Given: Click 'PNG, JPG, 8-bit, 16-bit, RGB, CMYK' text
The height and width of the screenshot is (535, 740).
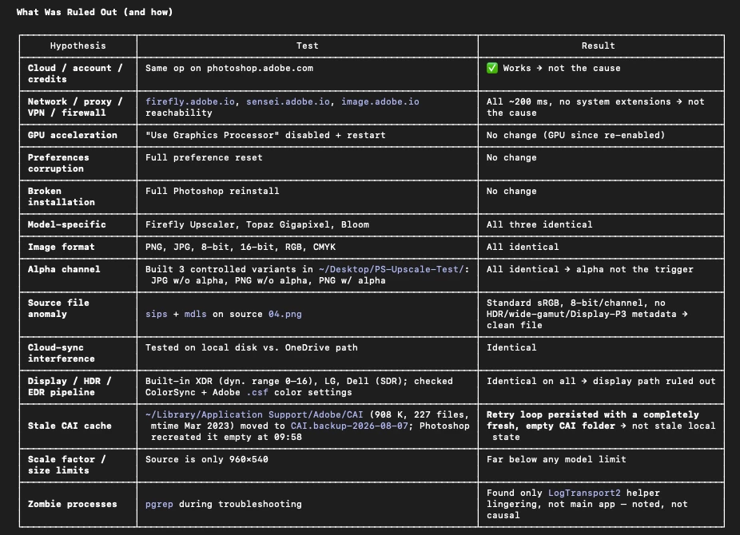Looking at the screenshot, I should pyautogui.click(x=241, y=247).
